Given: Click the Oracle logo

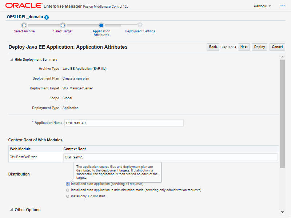Looking at the screenshot, I should (24, 6).
